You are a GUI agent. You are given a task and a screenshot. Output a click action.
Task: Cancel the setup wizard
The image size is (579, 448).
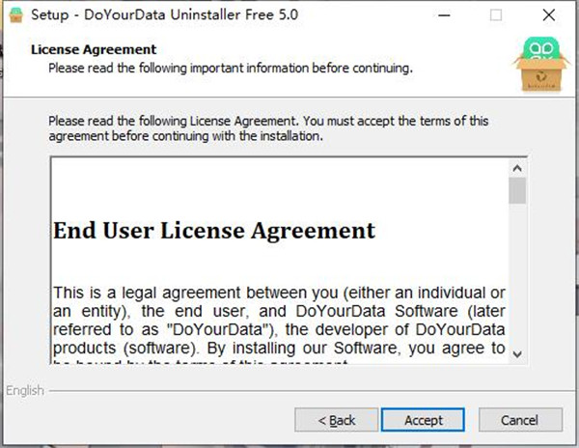(520, 420)
